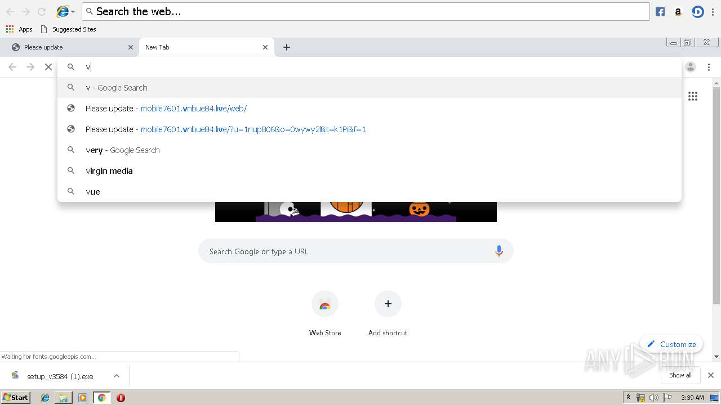The height and width of the screenshot is (405, 721).
Task: Open the dropdown arrow beside the IE logo
Action: (73, 12)
